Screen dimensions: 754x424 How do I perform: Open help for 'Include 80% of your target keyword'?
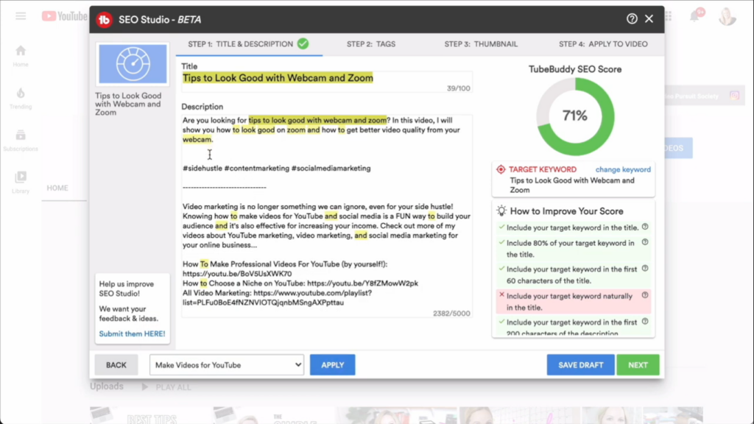[645, 242]
